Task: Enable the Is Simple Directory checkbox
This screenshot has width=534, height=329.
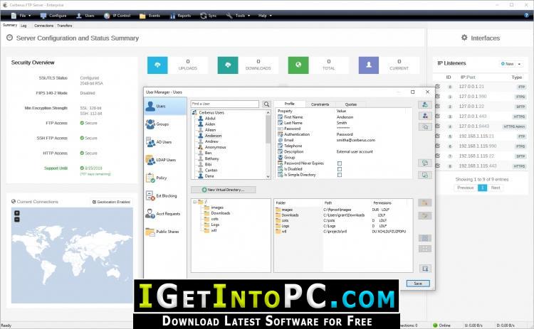Action: click(x=340, y=175)
